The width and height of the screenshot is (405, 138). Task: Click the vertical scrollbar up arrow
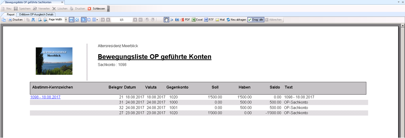click(x=403, y=25)
